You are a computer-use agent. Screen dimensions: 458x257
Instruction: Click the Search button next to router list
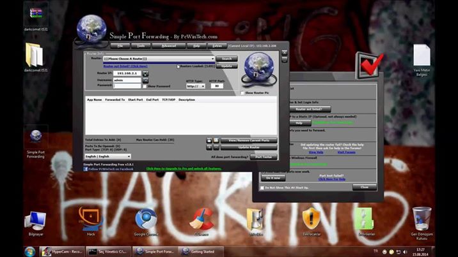pos(226,59)
